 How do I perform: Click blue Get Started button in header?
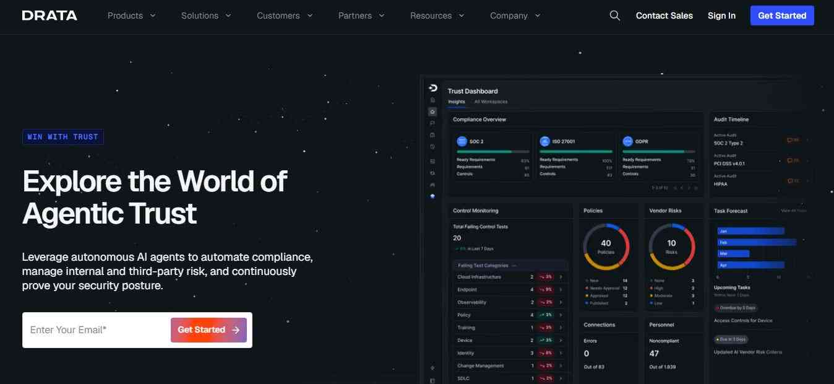click(782, 15)
